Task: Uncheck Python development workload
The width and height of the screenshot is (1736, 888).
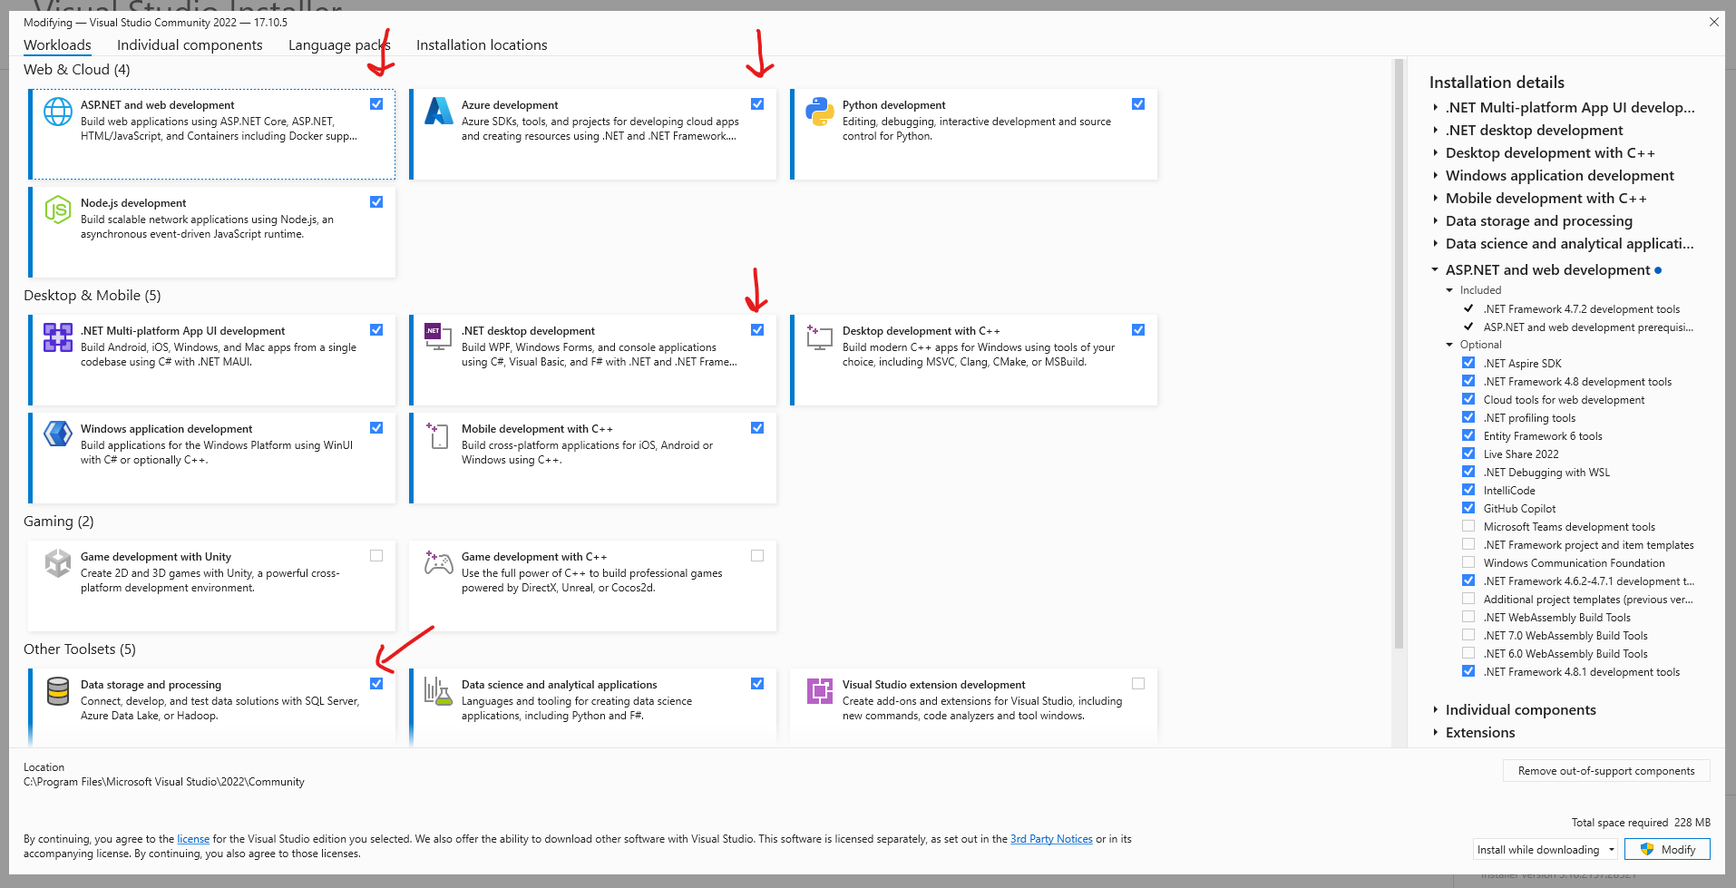Action: (x=1138, y=104)
